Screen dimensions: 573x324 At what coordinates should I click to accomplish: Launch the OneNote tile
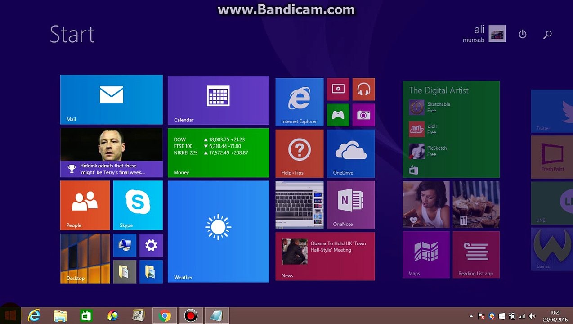351,205
